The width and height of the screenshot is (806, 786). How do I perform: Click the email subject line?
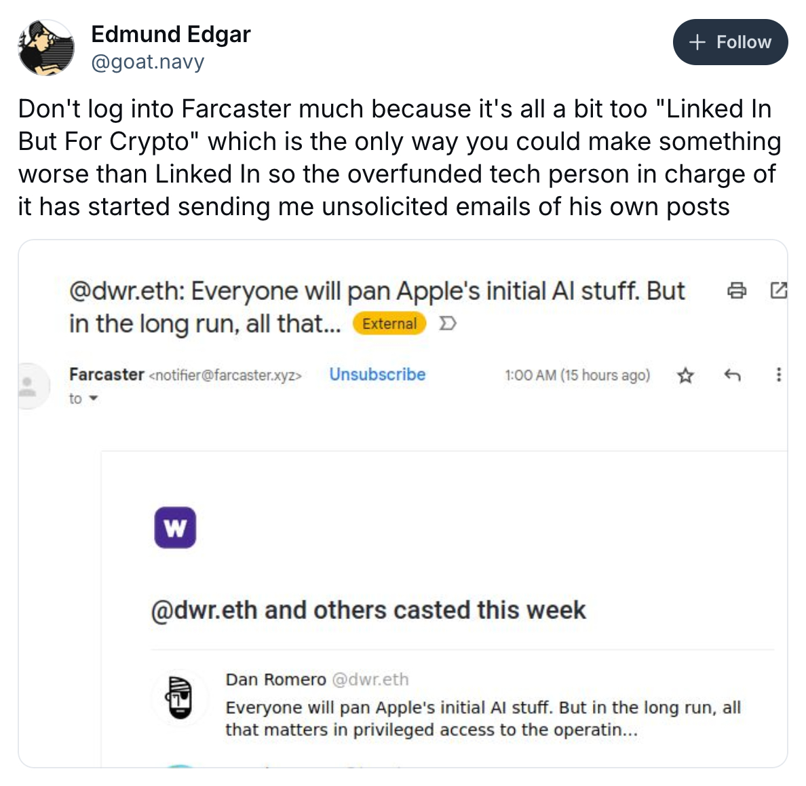377,307
